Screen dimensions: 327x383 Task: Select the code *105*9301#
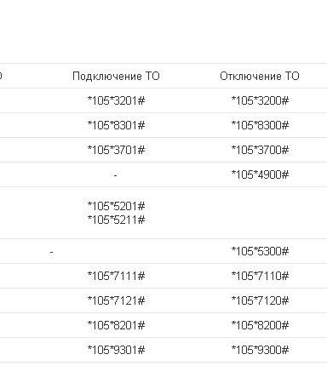117,350
